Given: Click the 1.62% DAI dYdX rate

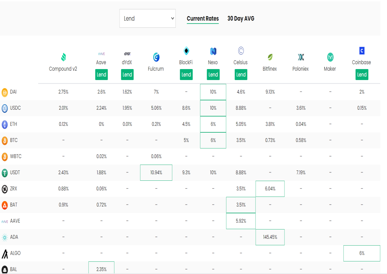Looking at the screenshot, I should point(127,92).
